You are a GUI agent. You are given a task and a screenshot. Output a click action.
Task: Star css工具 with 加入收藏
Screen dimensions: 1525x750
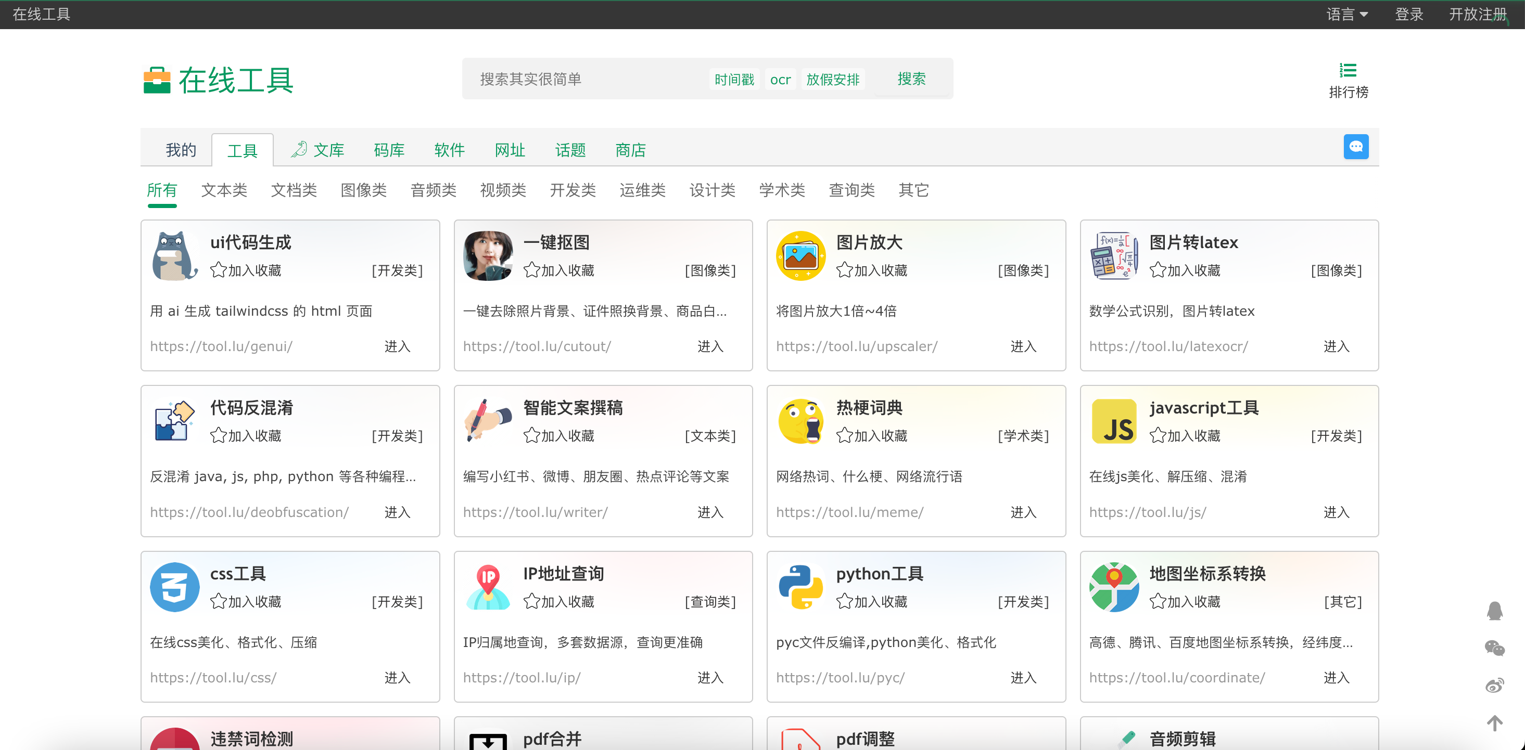pos(246,602)
